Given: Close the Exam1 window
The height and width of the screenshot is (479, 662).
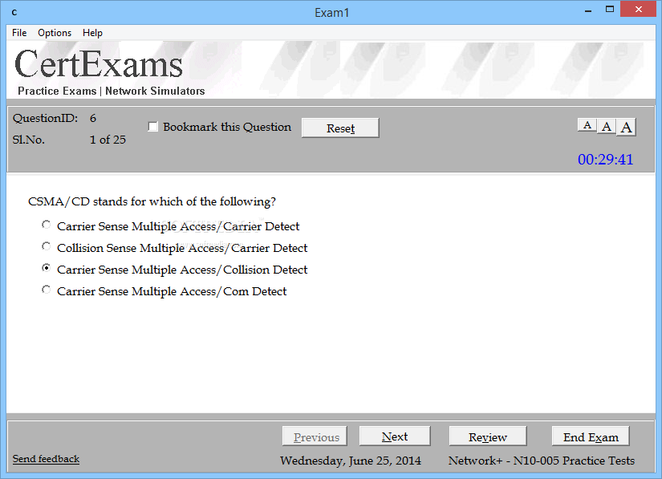Looking at the screenshot, I should pos(638,10).
